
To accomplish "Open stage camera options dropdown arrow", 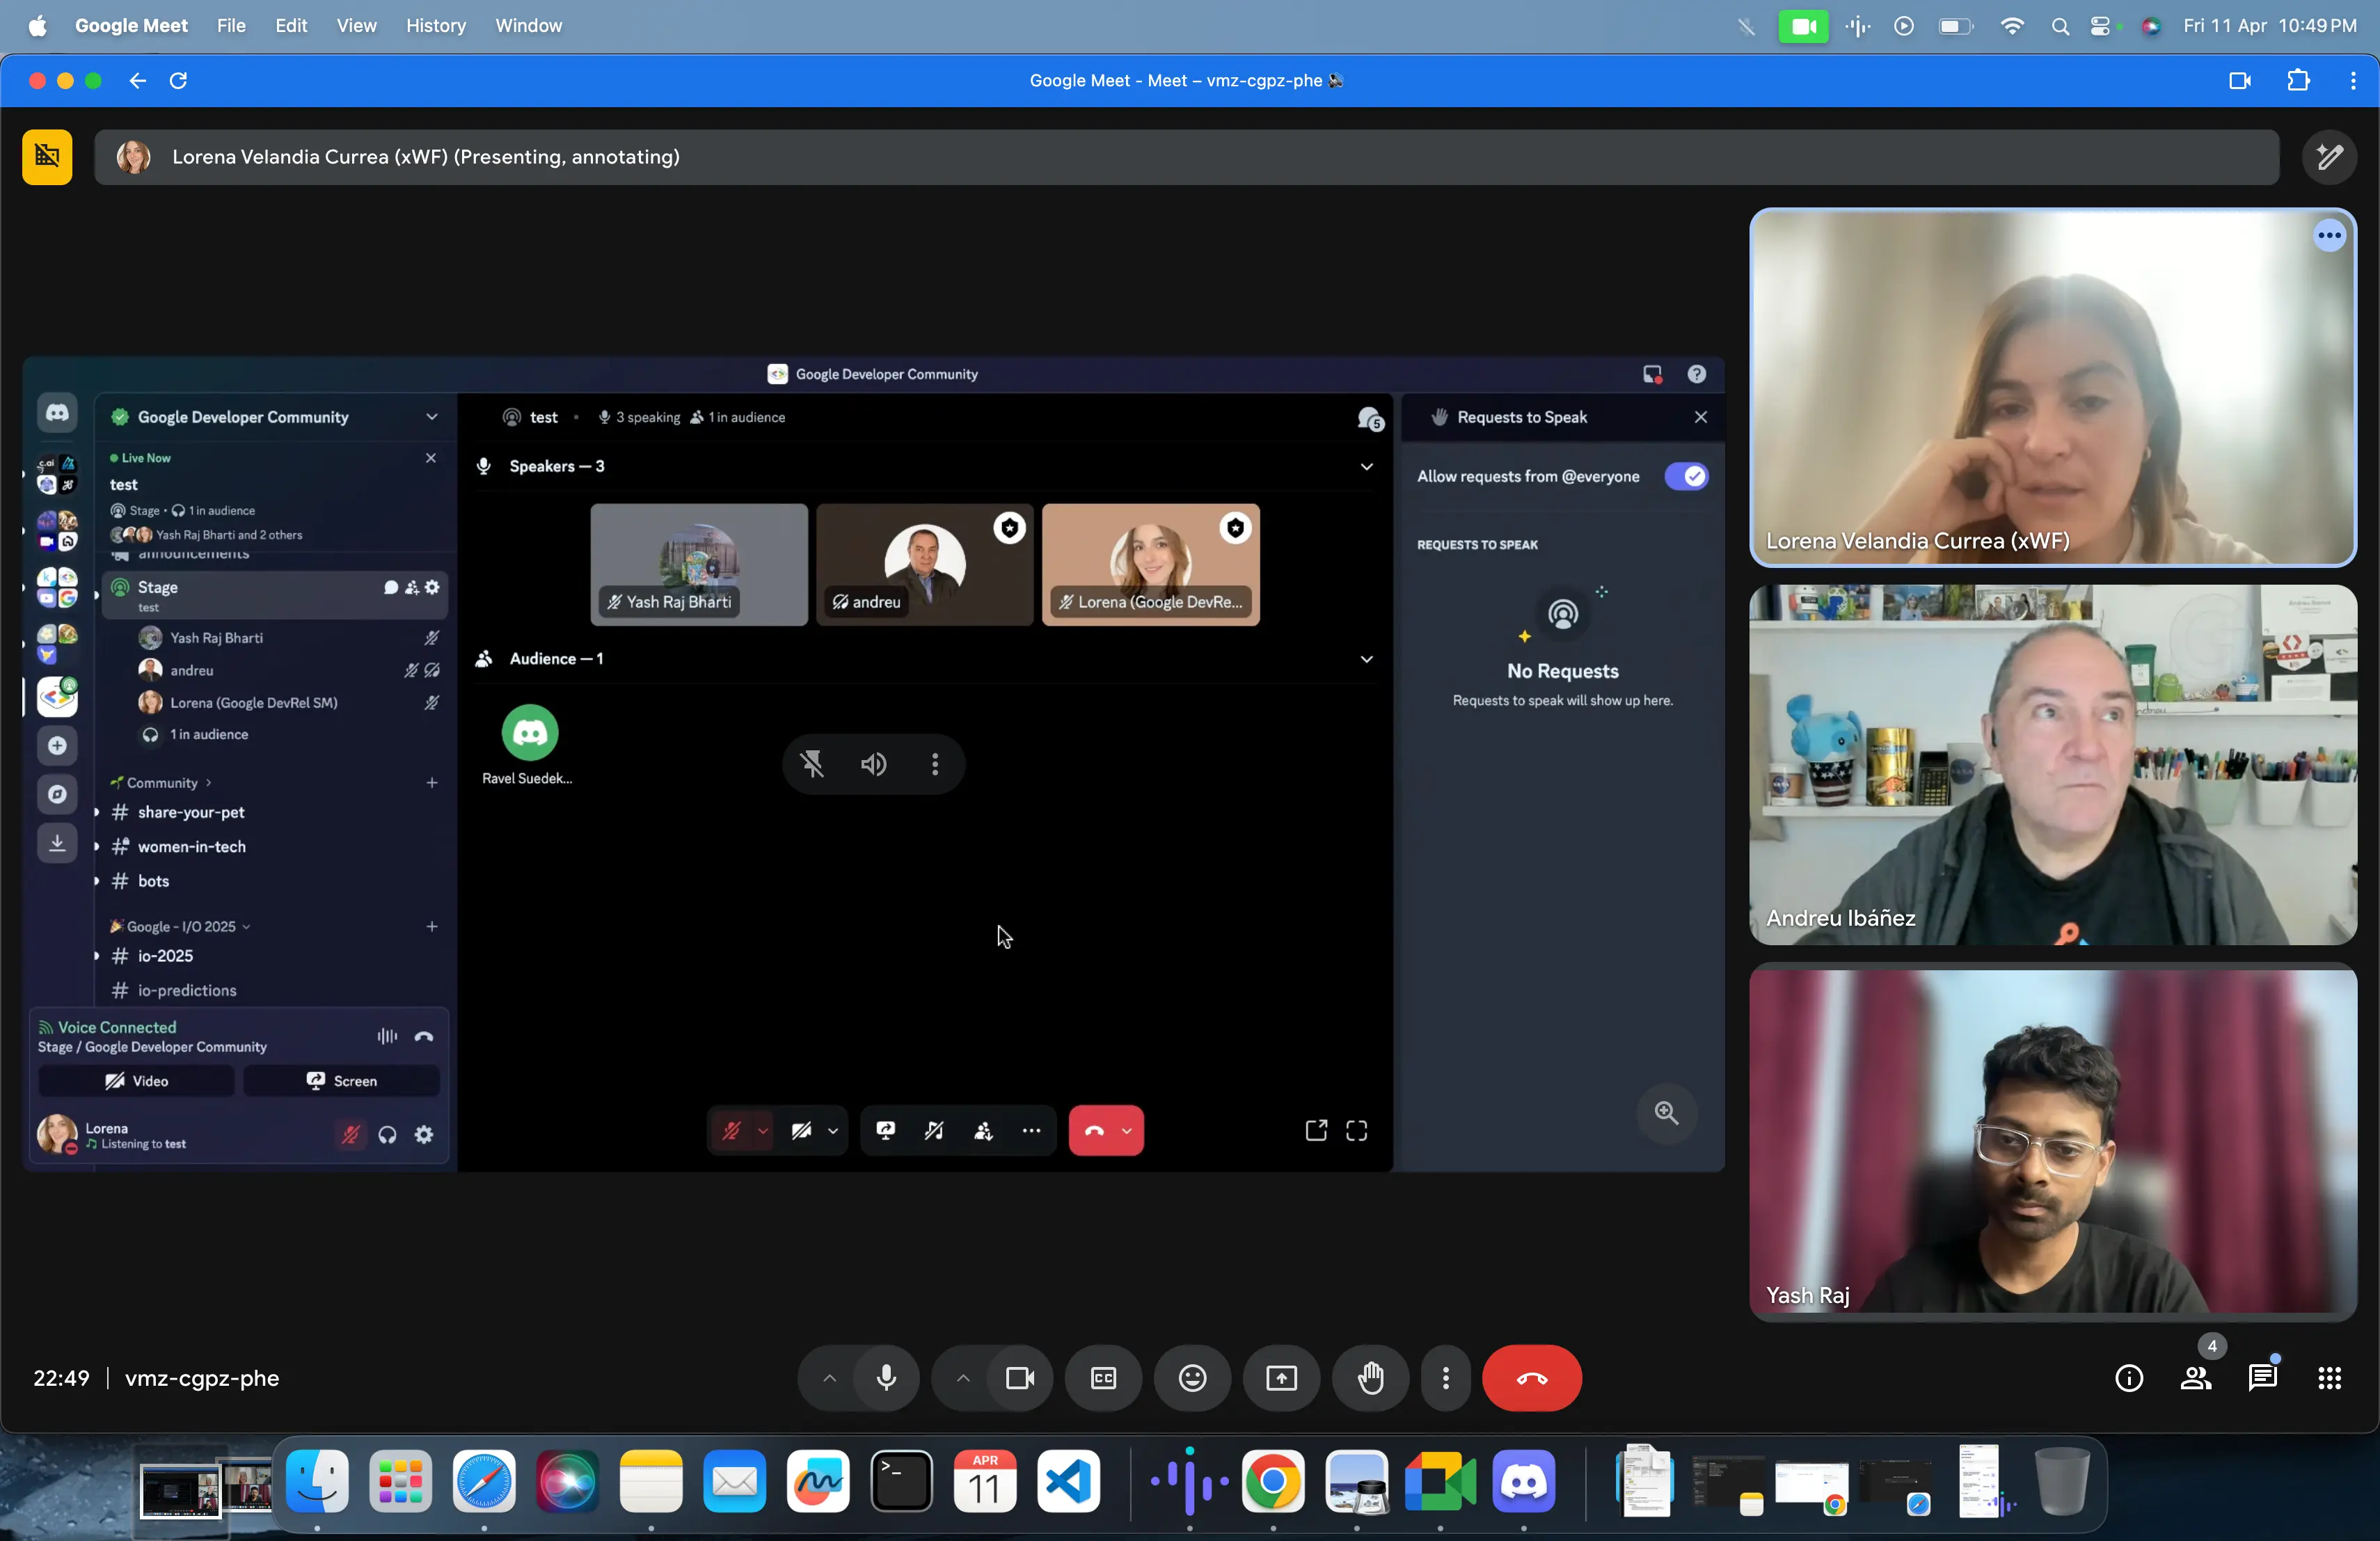I will [833, 1130].
